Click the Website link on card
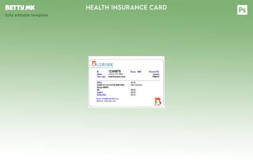Image resolution: width=253 pixels, height=164 pixels. click(106, 101)
